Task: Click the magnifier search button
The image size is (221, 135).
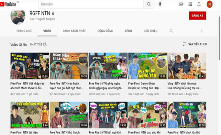Action: click(x=149, y=4)
